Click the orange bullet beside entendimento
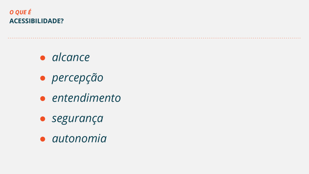The width and height of the screenshot is (309, 174). coord(43,98)
